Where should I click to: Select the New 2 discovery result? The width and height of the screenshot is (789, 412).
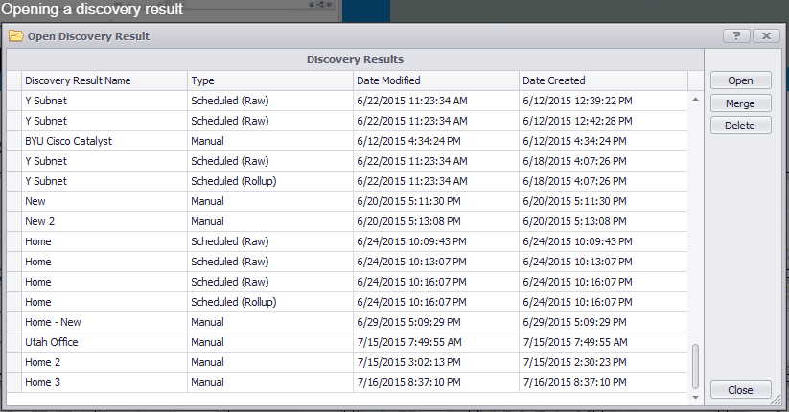coord(38,221)
